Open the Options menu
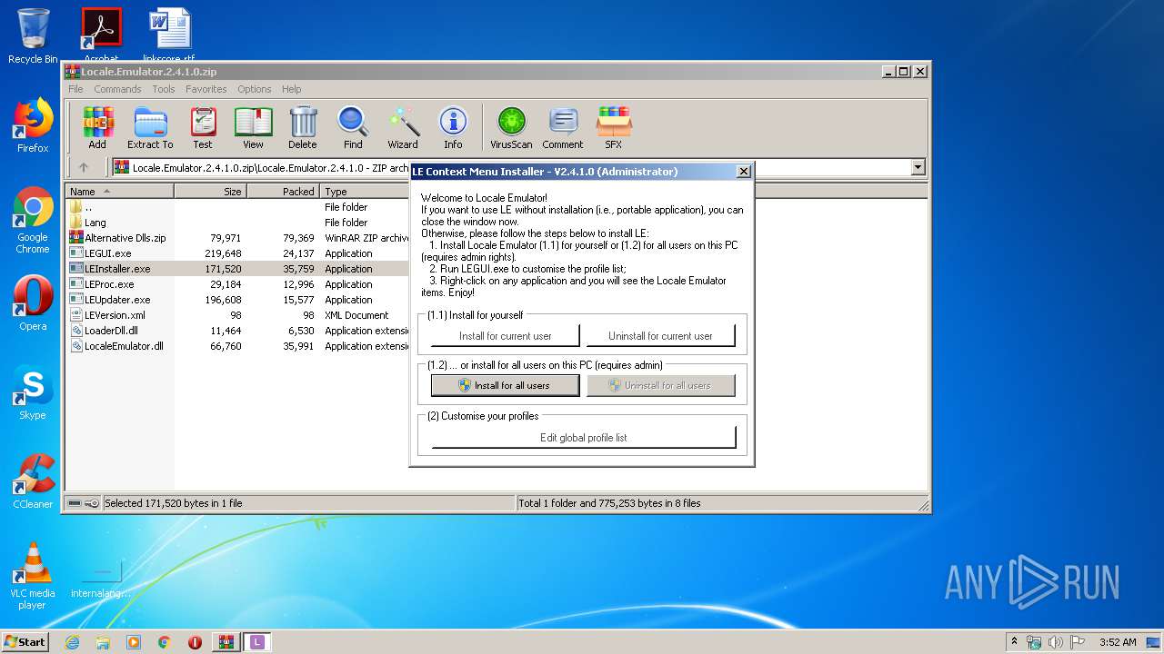Image resolution: width=1164 pixels, height=654 pixels. pos(255,89)
